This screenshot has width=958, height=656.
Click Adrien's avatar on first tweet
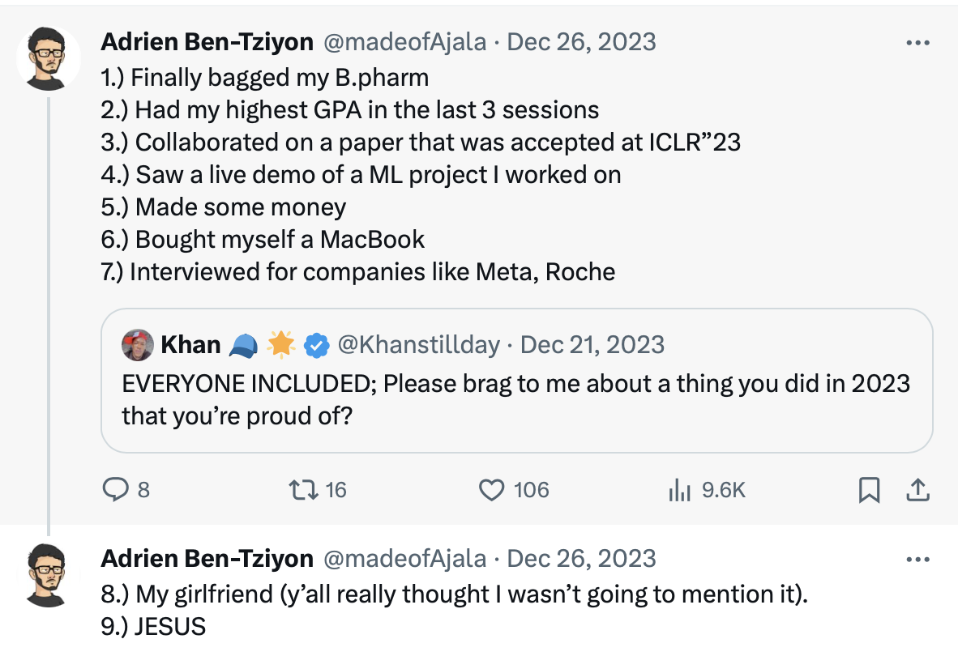tap(49, 58)
